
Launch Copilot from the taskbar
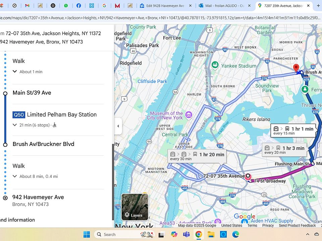pyautogui.click(x=174, y=234)
